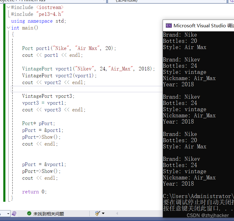
Task: Click the 'using namespace std;' line
Action: click(38, 21)
